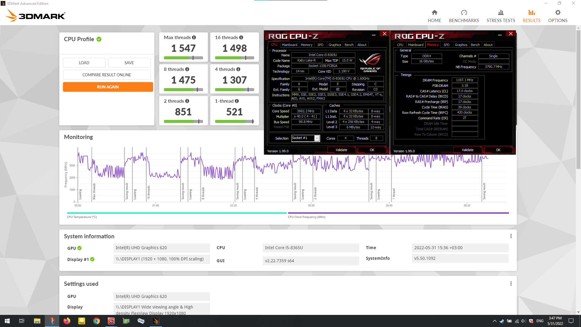581x327 pixels.
Task: Click the DRAM Frequency value field
Action: coord(464,80)
